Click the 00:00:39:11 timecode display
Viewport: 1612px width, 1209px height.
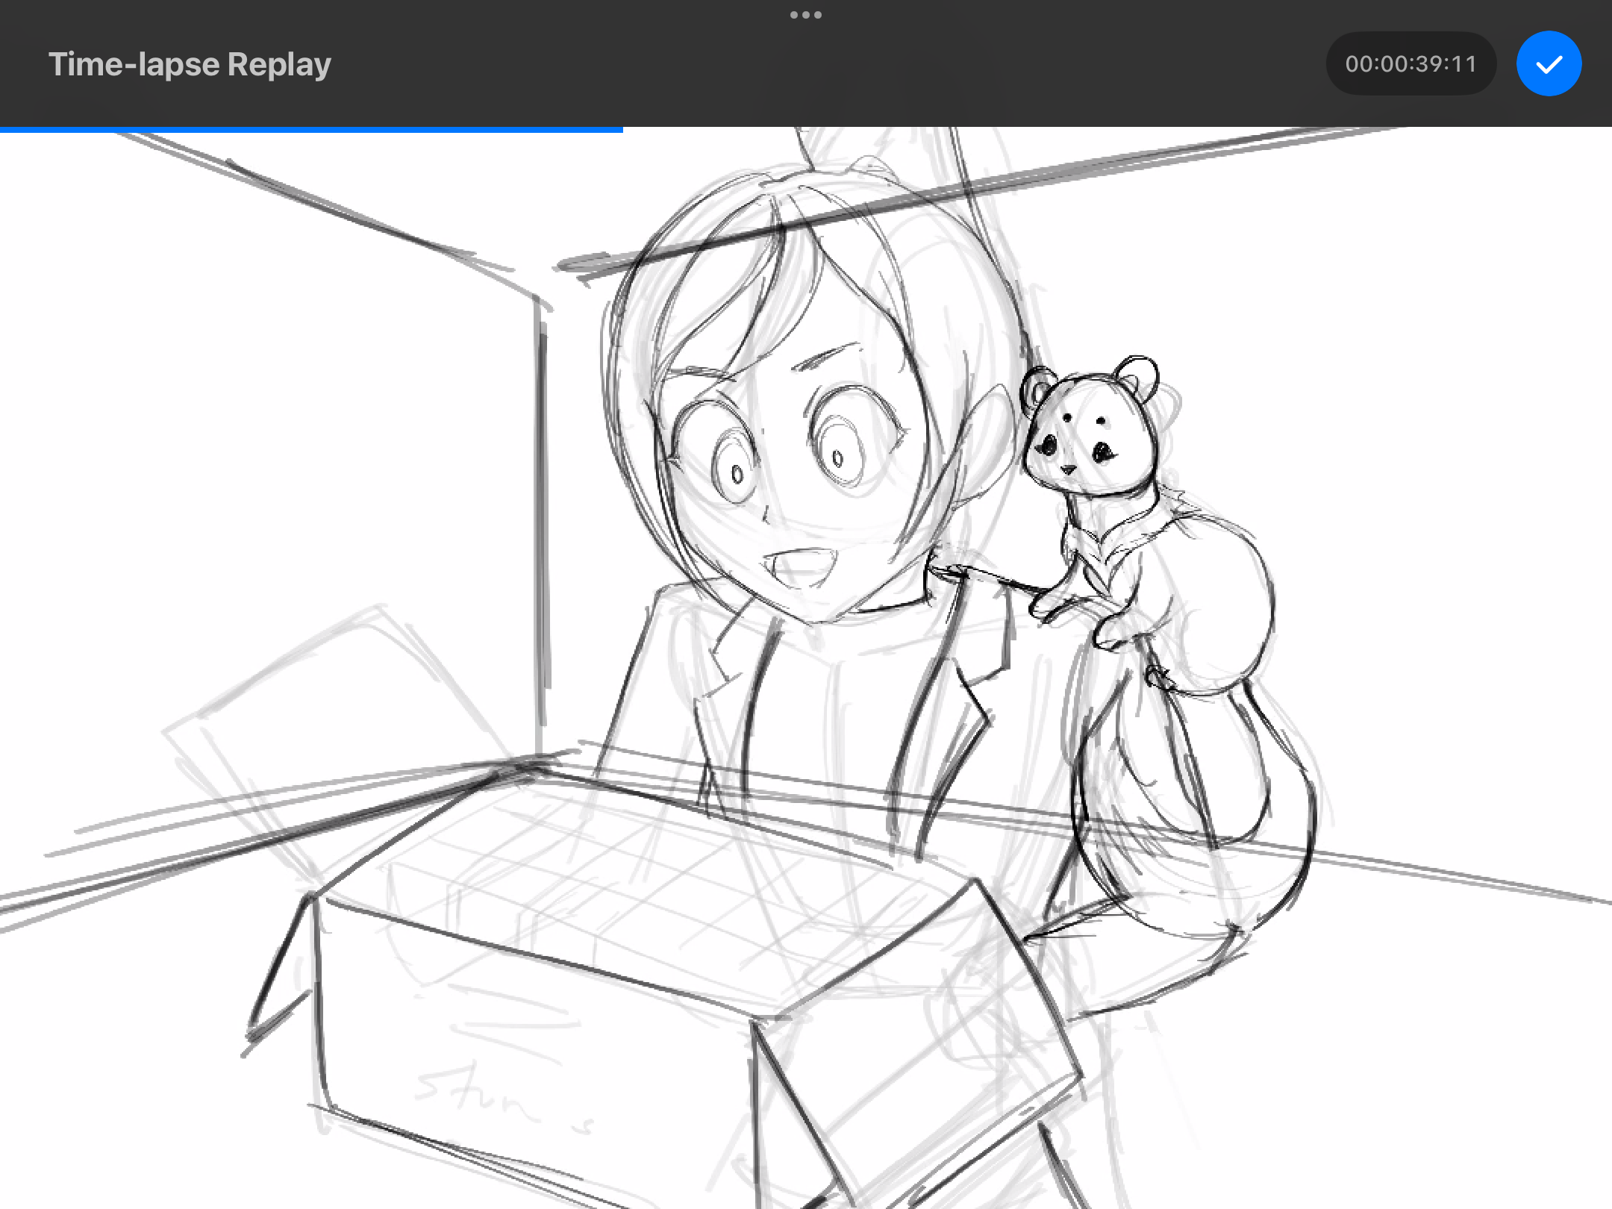tap(1410, 64)
